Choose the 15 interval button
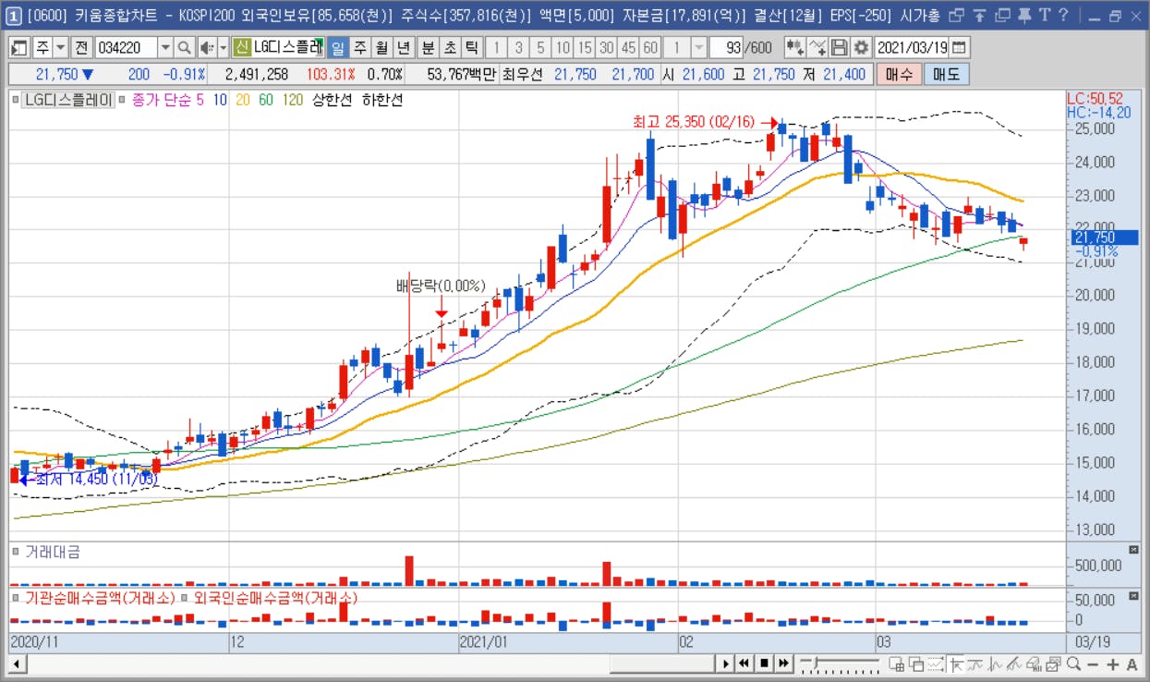 tap(585, 47)
